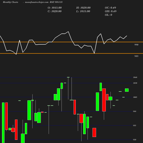
Task: Click the lower orange horizontal level line
Action: click(x=71, y=53)
